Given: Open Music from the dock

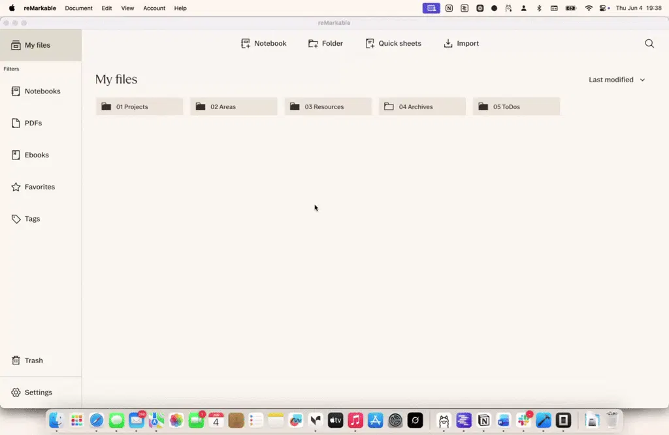Looking at the screenshot, I should 355,421.
